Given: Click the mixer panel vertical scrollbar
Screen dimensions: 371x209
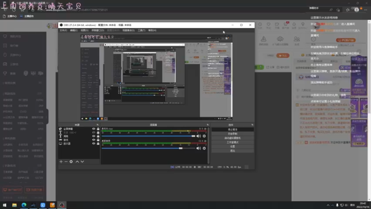Looking at the screenshot, I should coord(208,145).
